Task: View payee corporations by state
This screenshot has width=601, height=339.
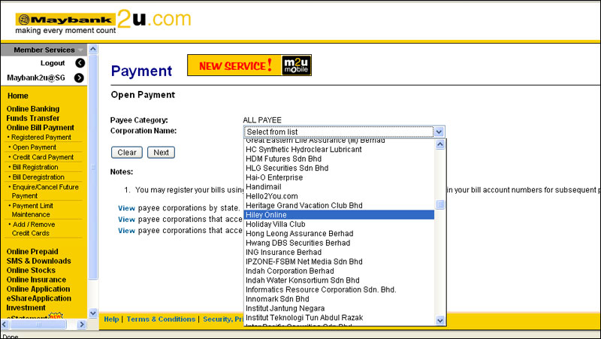Action: 126,208
